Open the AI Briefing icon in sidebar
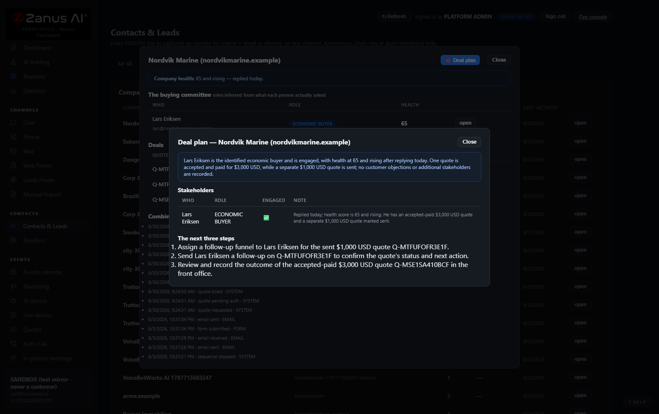The image size is (659, 414). (x=14, y=62)
